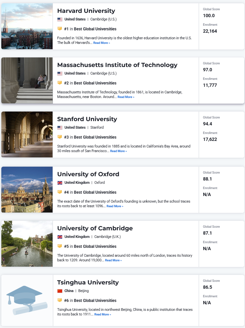Click the UK flag icon under University of Oxford
Image resolution: width=245 pixels, height=328 pixels.
tap(60, 182)
